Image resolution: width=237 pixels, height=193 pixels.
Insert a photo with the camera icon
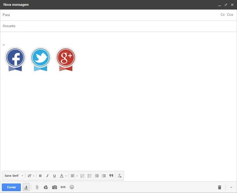point(55,187)
